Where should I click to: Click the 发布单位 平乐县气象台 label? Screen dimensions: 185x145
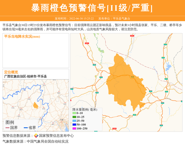(x=114, y=18)
